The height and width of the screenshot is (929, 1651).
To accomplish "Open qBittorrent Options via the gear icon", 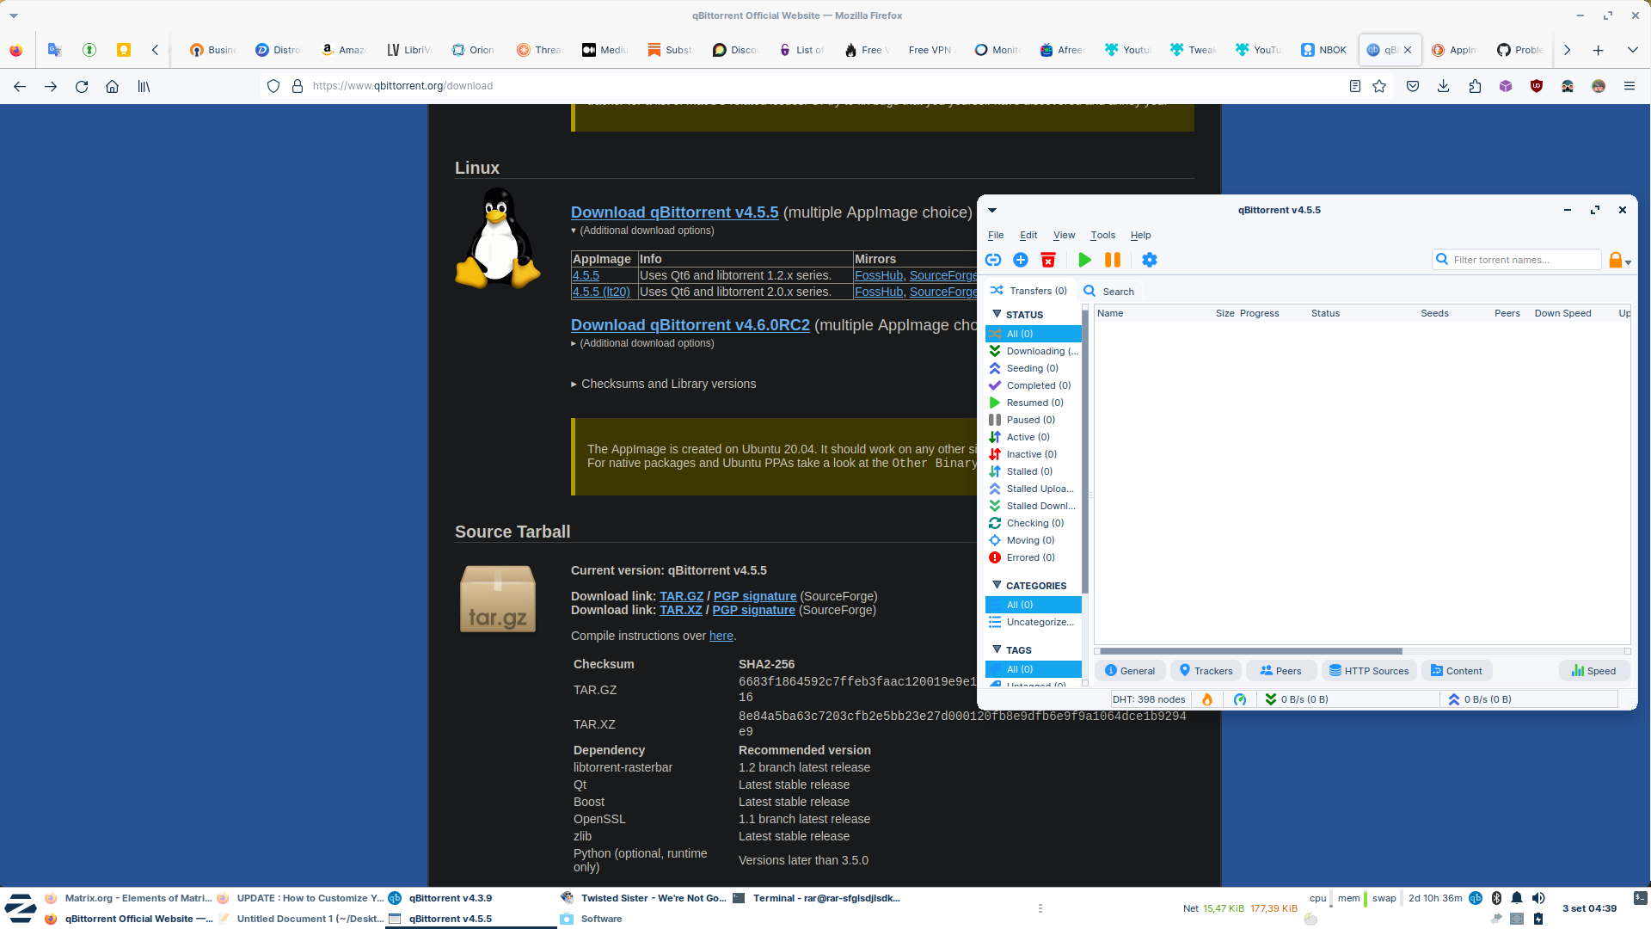I will 1150,260.
